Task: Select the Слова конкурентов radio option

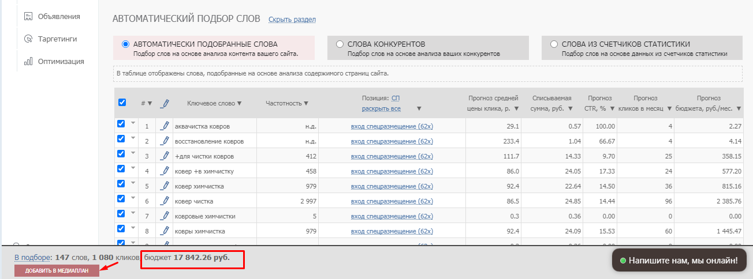Action: tap(340, 44)
